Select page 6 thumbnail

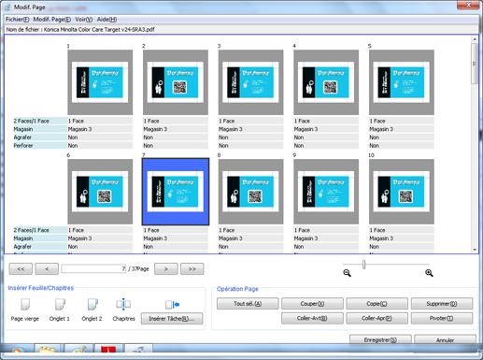(100, 192)
